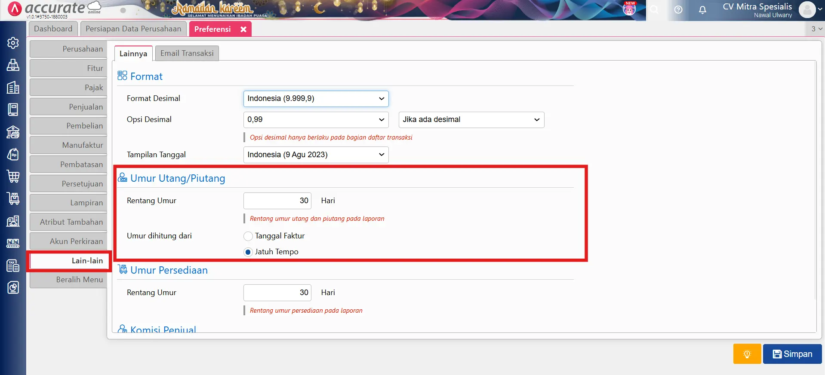Select the Tanggal Faktur radio option
The height and width of the screenshot is (375, 825).
(x=248, y=236)
